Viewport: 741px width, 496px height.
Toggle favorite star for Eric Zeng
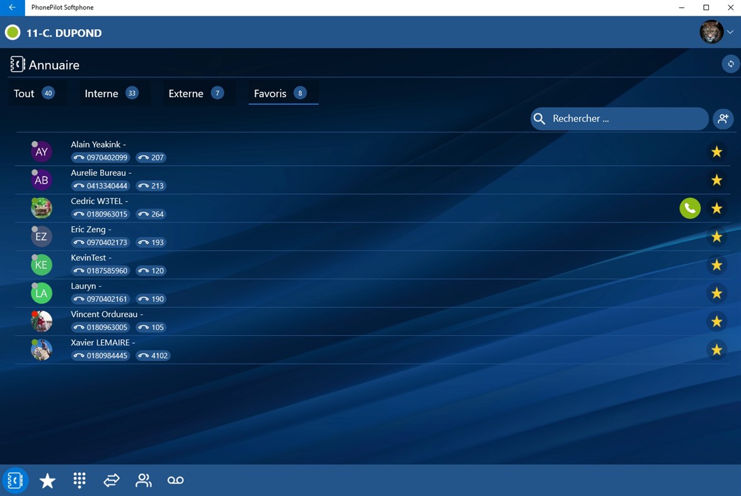pos(716,236)
